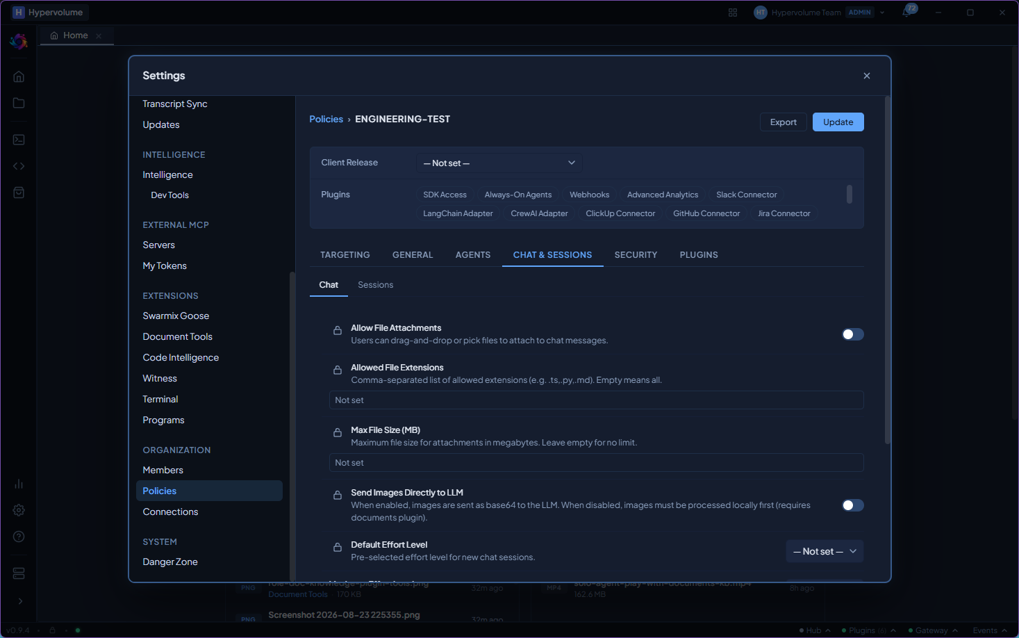Viewport: 1019px width, 638px height.
Task: Click the Max File Size input field
Action: [x=596, y=463]
